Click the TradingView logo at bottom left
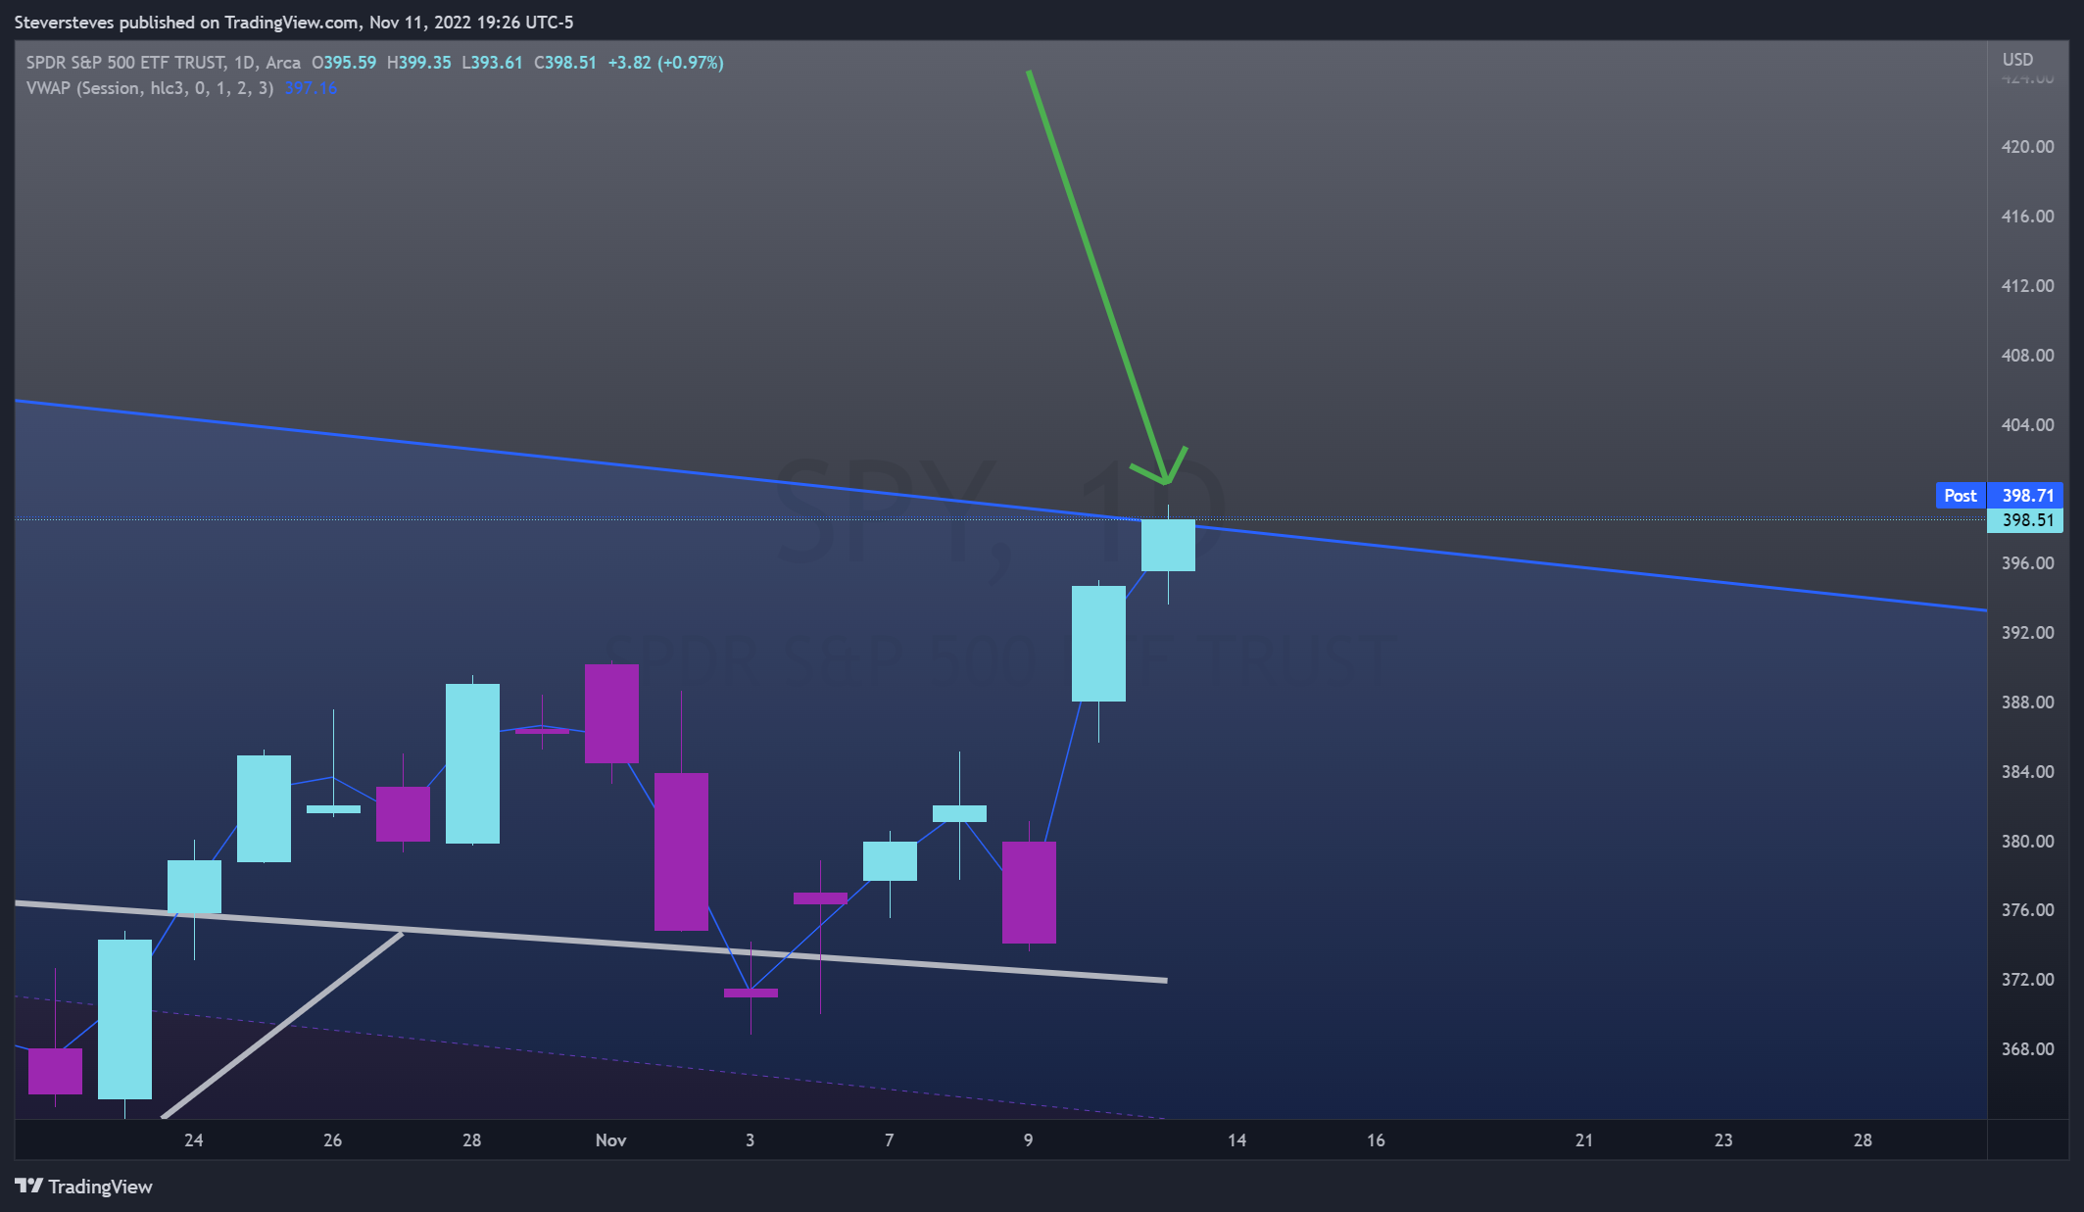 click(x=84, y=1187)
